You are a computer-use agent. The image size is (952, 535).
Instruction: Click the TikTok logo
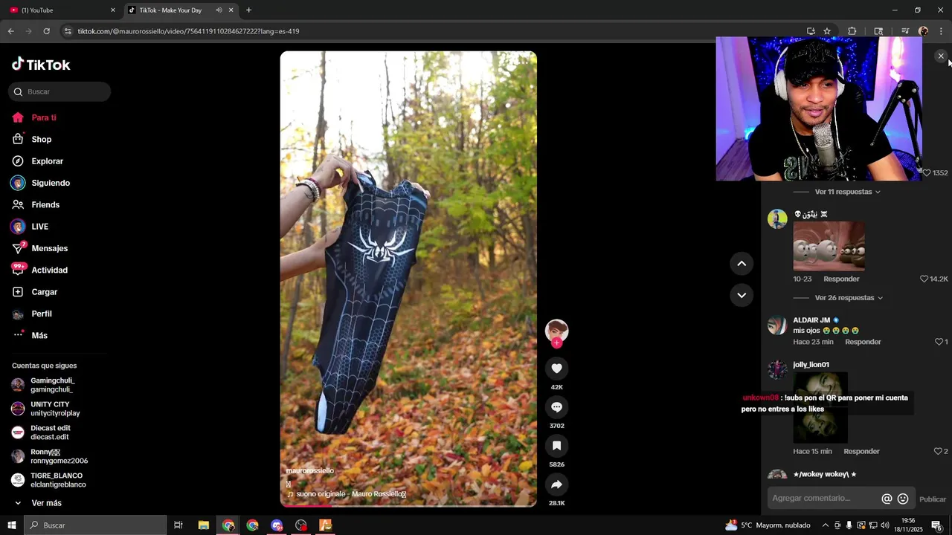pos(41,65)
